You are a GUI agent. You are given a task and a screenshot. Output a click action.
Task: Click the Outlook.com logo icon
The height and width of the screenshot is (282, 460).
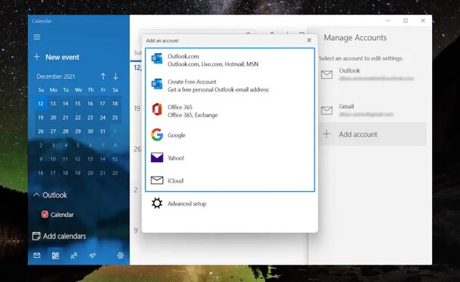click(x=157, y=58)
